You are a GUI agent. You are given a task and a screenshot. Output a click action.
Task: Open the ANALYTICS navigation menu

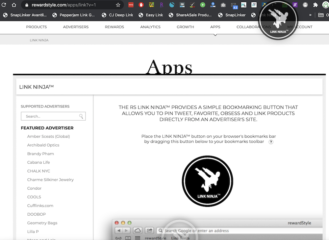tap(150, 27)
